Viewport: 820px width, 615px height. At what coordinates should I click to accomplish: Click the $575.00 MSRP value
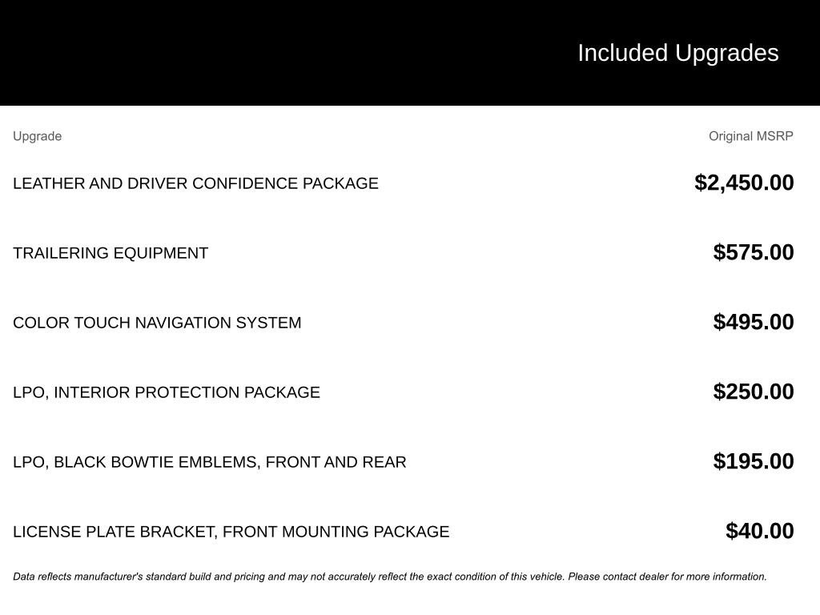coord(754,252)
